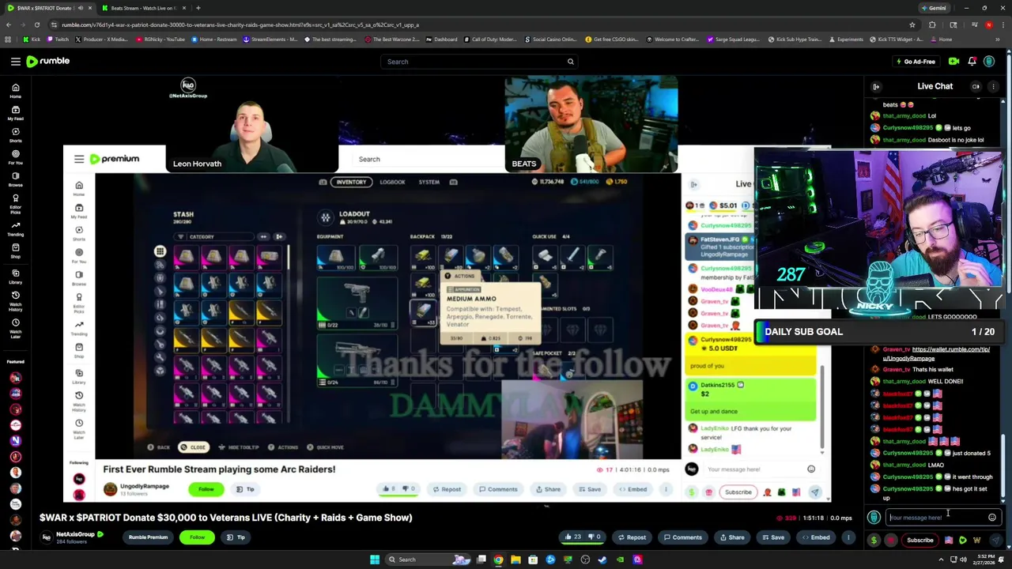Mute the $WAR x $PATRIOT browser tab
The width and height of the screenshot is (1012, 569).
[80, 8]
